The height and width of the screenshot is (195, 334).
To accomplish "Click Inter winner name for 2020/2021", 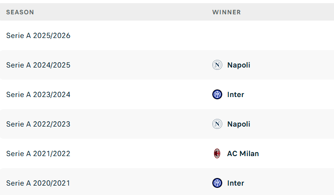I will tap(235, 183).
